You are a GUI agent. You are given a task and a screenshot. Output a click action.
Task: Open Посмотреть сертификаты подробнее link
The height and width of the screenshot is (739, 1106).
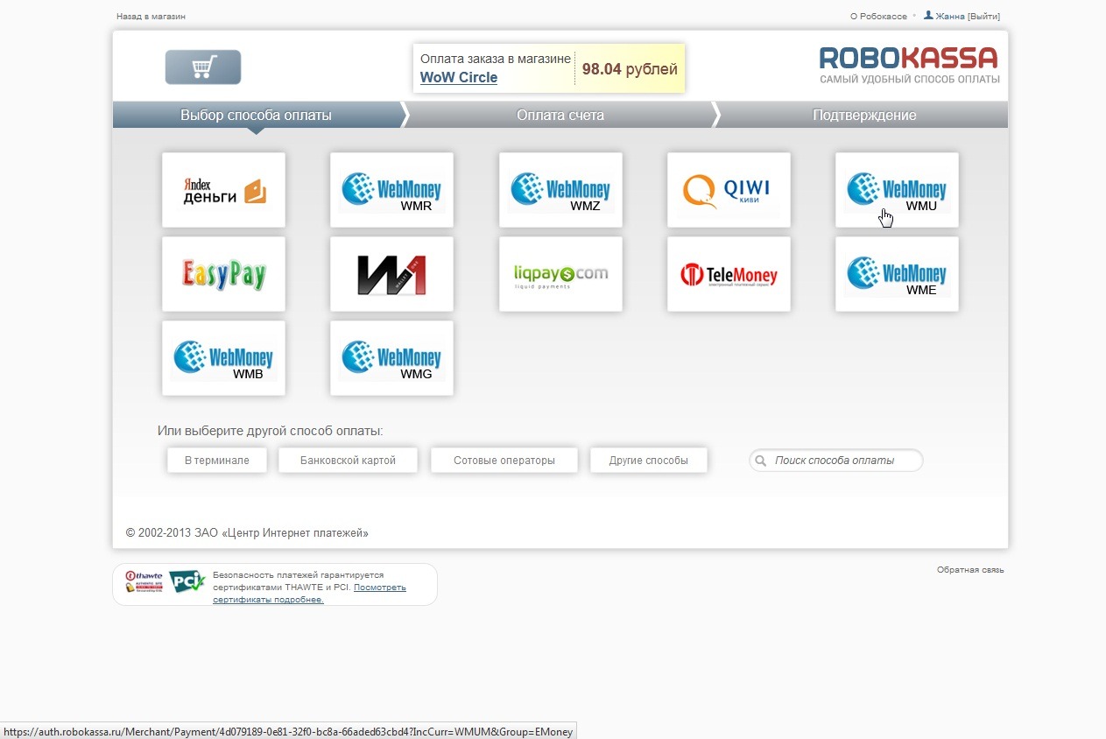pyautogui.click(x=309, y=594)
